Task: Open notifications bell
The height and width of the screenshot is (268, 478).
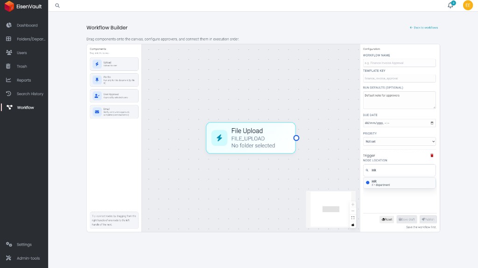Action: click(x=450, y=5)
